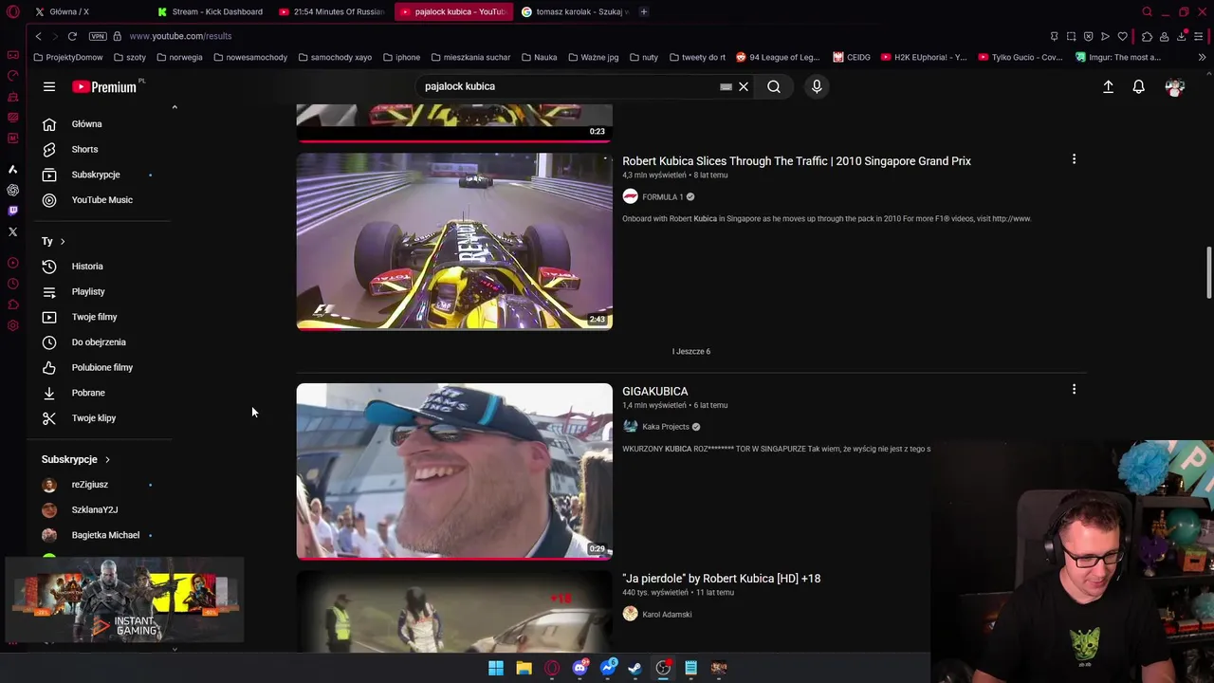The height and width of the screenshot is (683, 1214).
Task: Switch to the tomasz karolak Google tab
Action: pos(576,11)
